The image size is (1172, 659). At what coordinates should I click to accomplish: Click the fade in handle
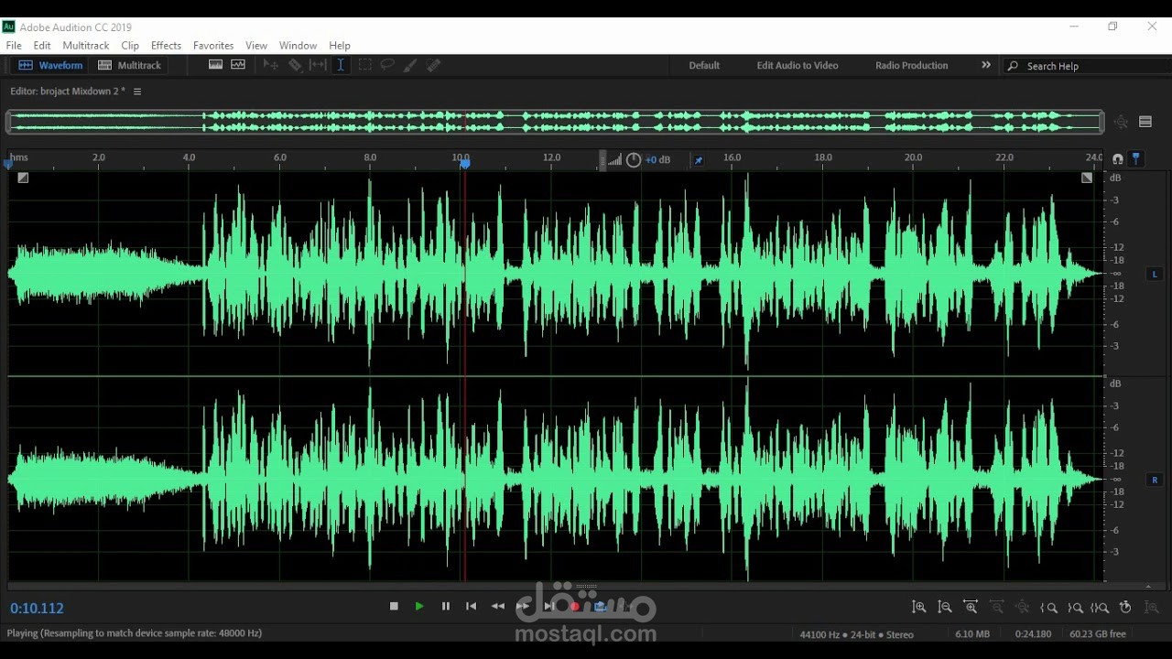pyautogui.click(x=23, y=178)
